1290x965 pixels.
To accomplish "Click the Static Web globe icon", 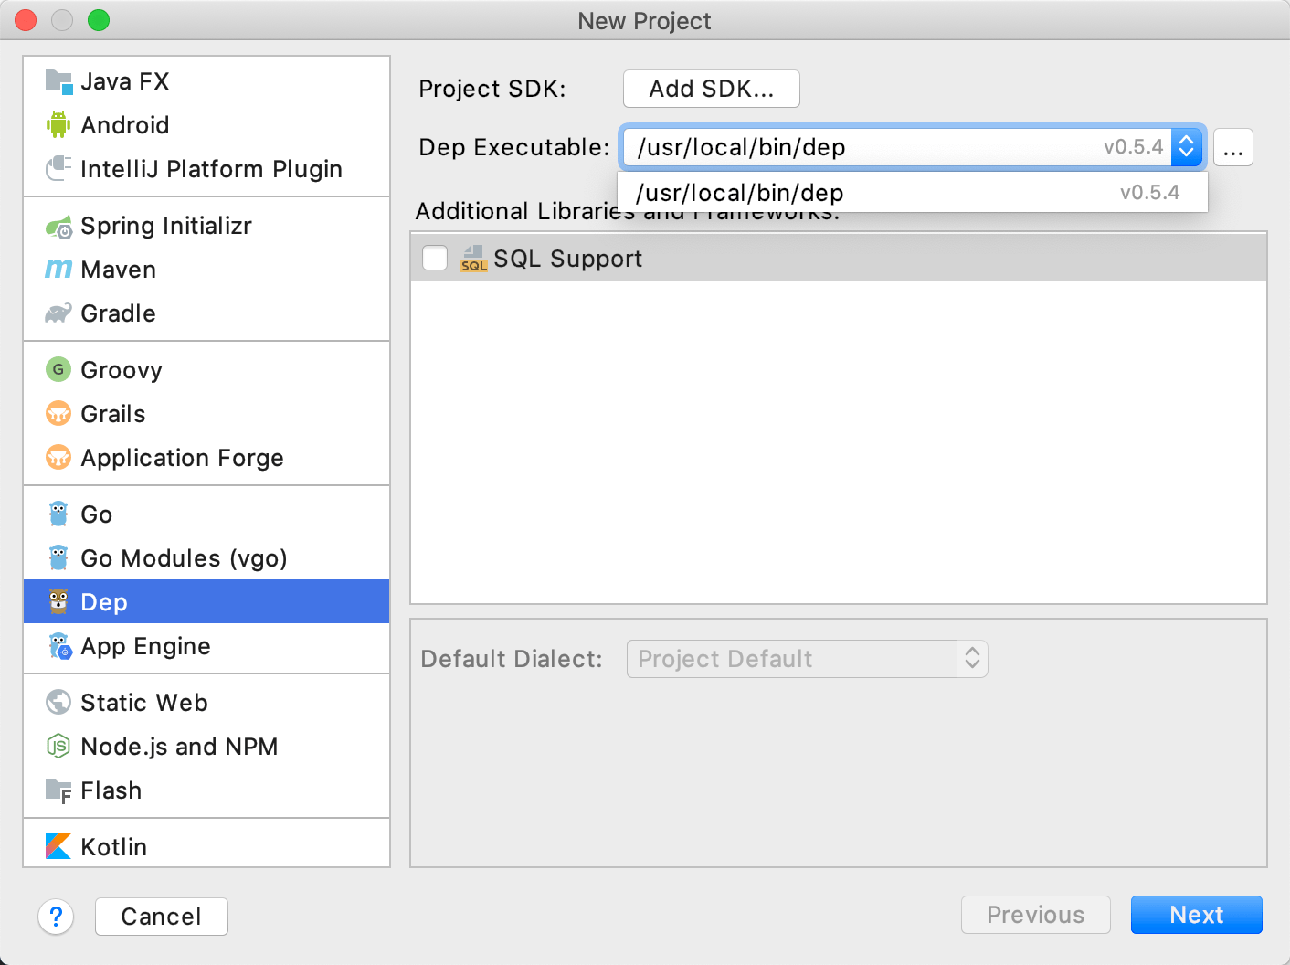I will pos(58,702).
